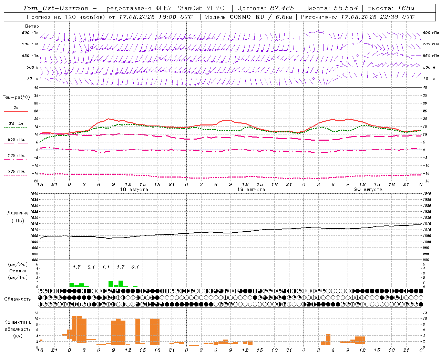441x353 pixels.
Task: Click the 'Осадки' precipitation label
Action: 18,271
